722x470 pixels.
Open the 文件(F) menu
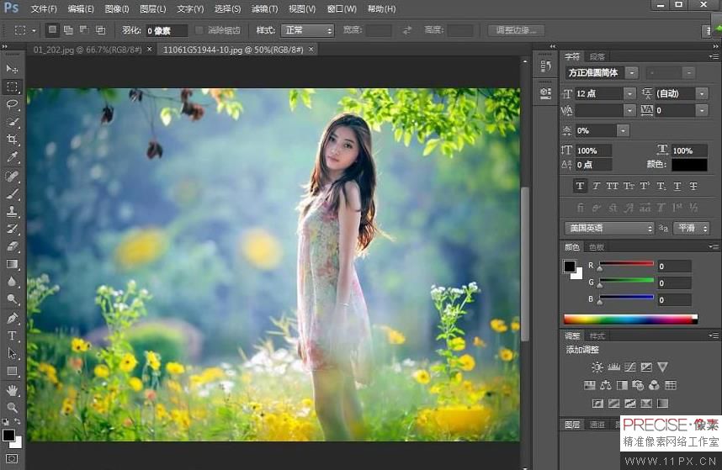[x=44, y=8]
